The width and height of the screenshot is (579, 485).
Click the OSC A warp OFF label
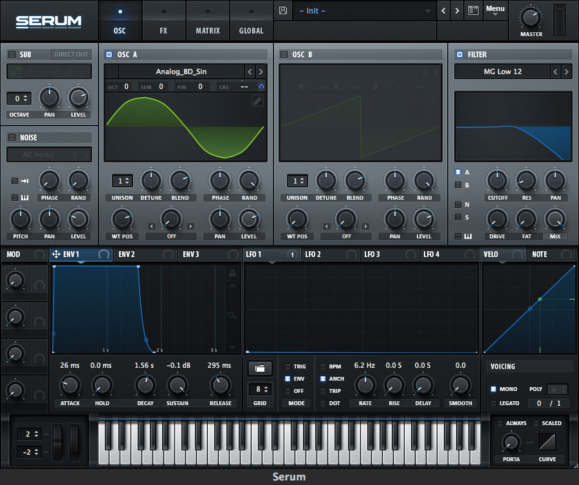pos(171,236)
